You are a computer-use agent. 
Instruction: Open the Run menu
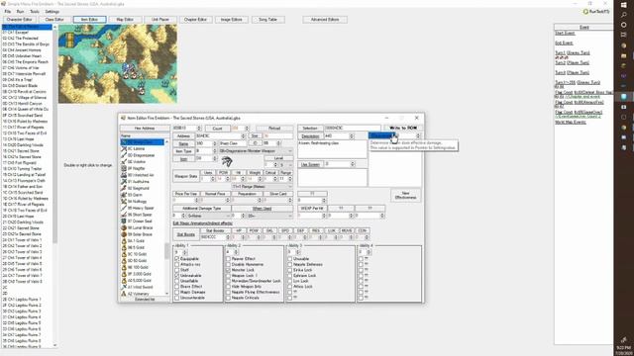pyautogui.click(x=20, y=12)
